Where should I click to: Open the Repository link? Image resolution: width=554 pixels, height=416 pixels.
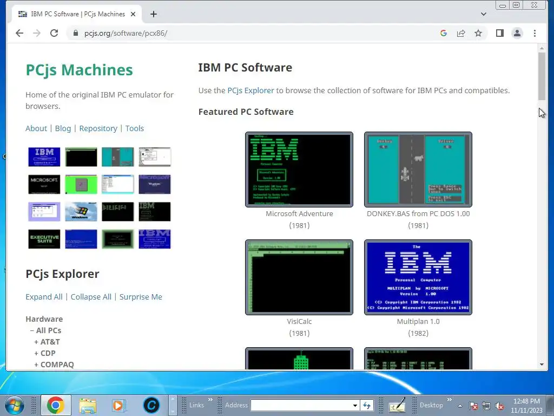(98, 128)
